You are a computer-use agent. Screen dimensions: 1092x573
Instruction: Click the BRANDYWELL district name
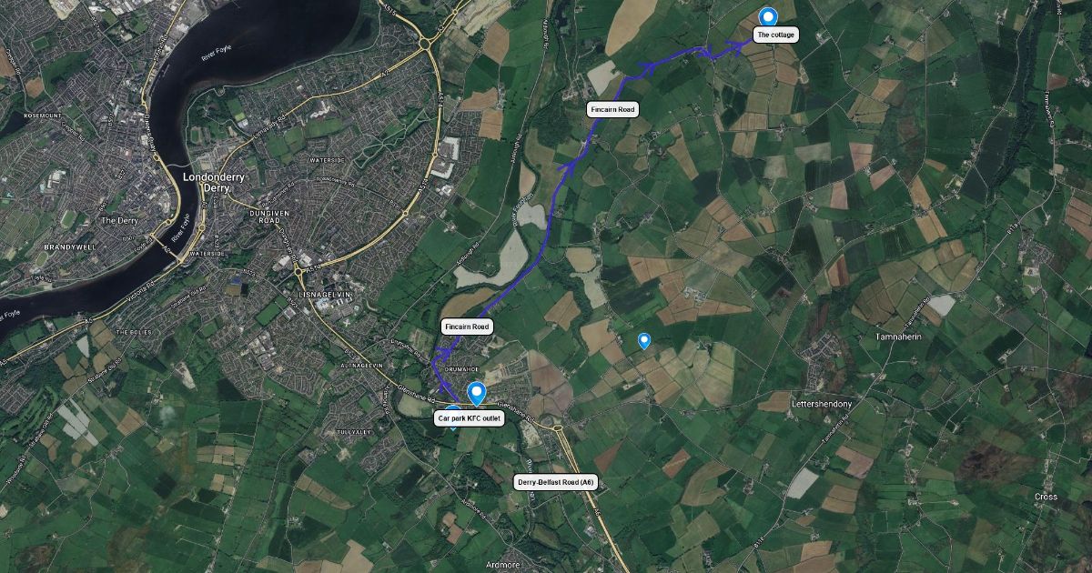[x=69, y=246]
